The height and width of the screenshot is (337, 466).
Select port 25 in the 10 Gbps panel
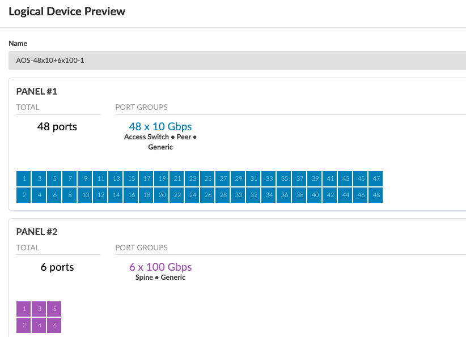pos(207,178)
